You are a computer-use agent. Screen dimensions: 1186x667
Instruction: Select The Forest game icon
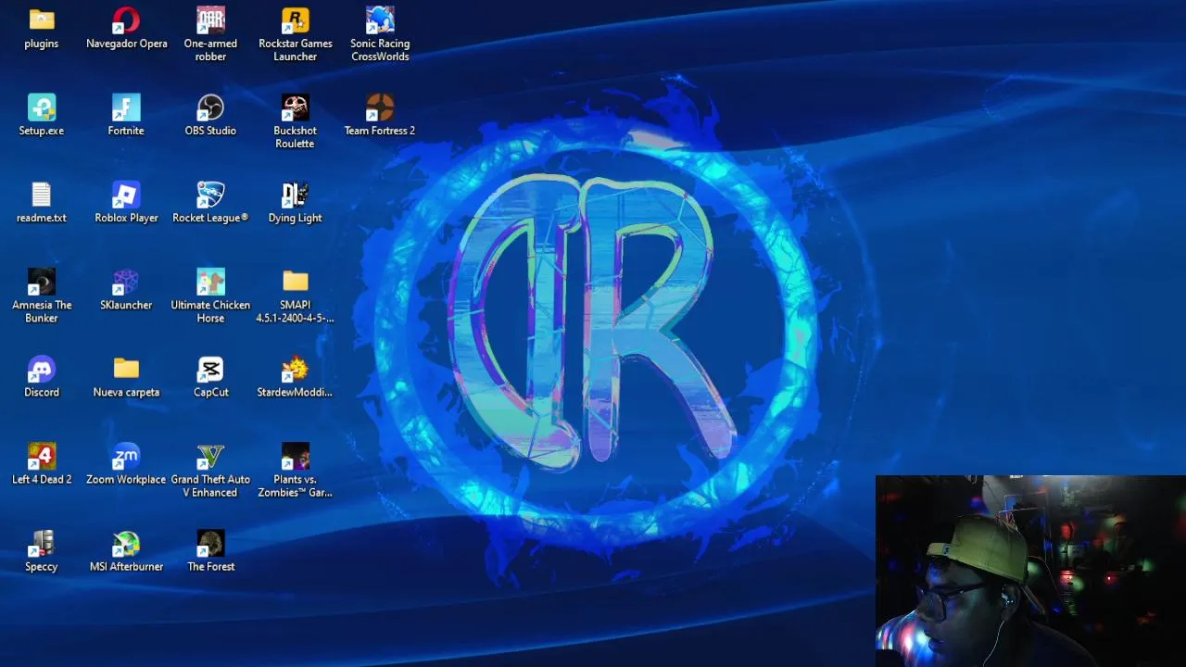(x=210, y=543)
